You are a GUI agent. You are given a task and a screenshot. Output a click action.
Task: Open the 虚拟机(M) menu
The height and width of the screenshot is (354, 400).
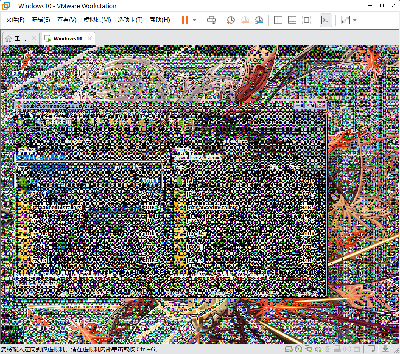click(97, 20)
